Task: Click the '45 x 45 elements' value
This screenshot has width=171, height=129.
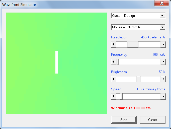Action: (x=153, y=37)
